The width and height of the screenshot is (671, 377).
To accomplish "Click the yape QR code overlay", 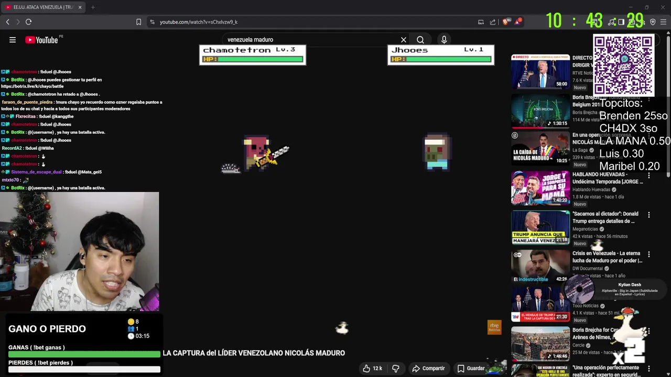I will [x=623, y=65].
